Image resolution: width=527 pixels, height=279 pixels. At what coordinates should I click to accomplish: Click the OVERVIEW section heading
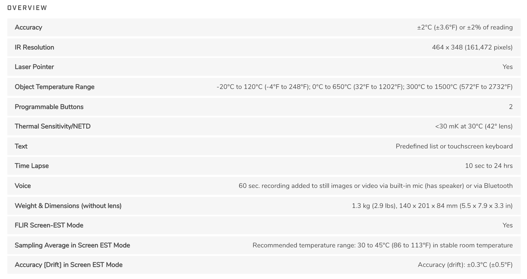click(x=27, y=8)
